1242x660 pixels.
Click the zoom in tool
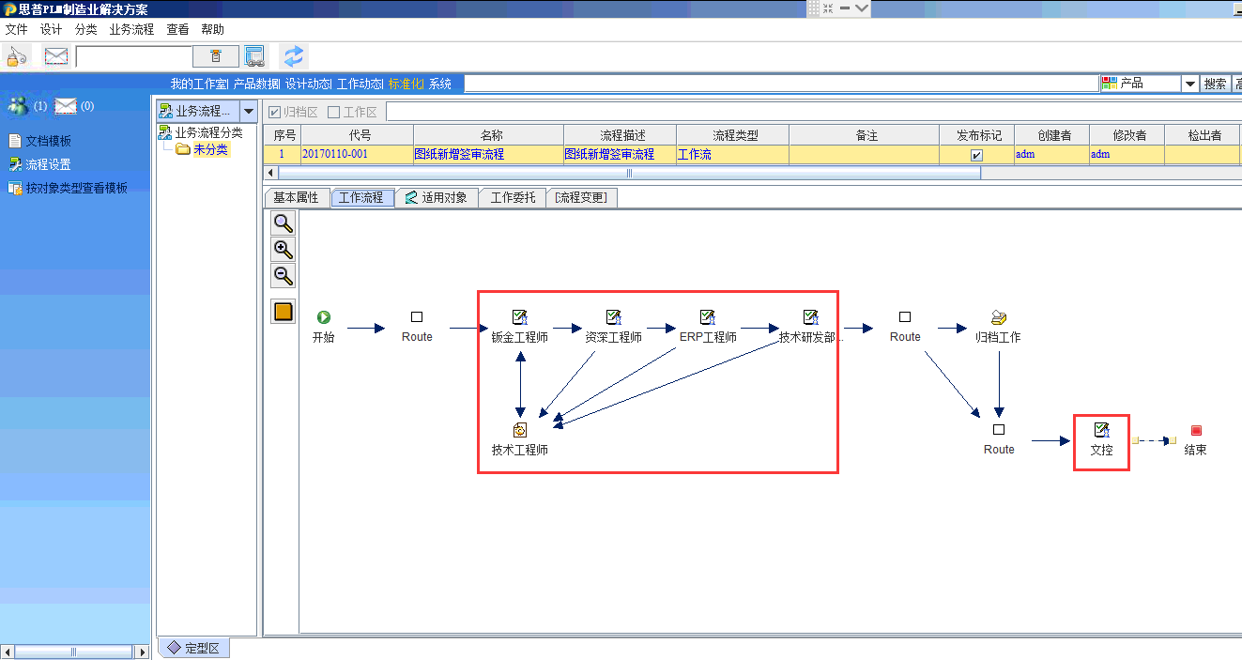coord(283,249)
